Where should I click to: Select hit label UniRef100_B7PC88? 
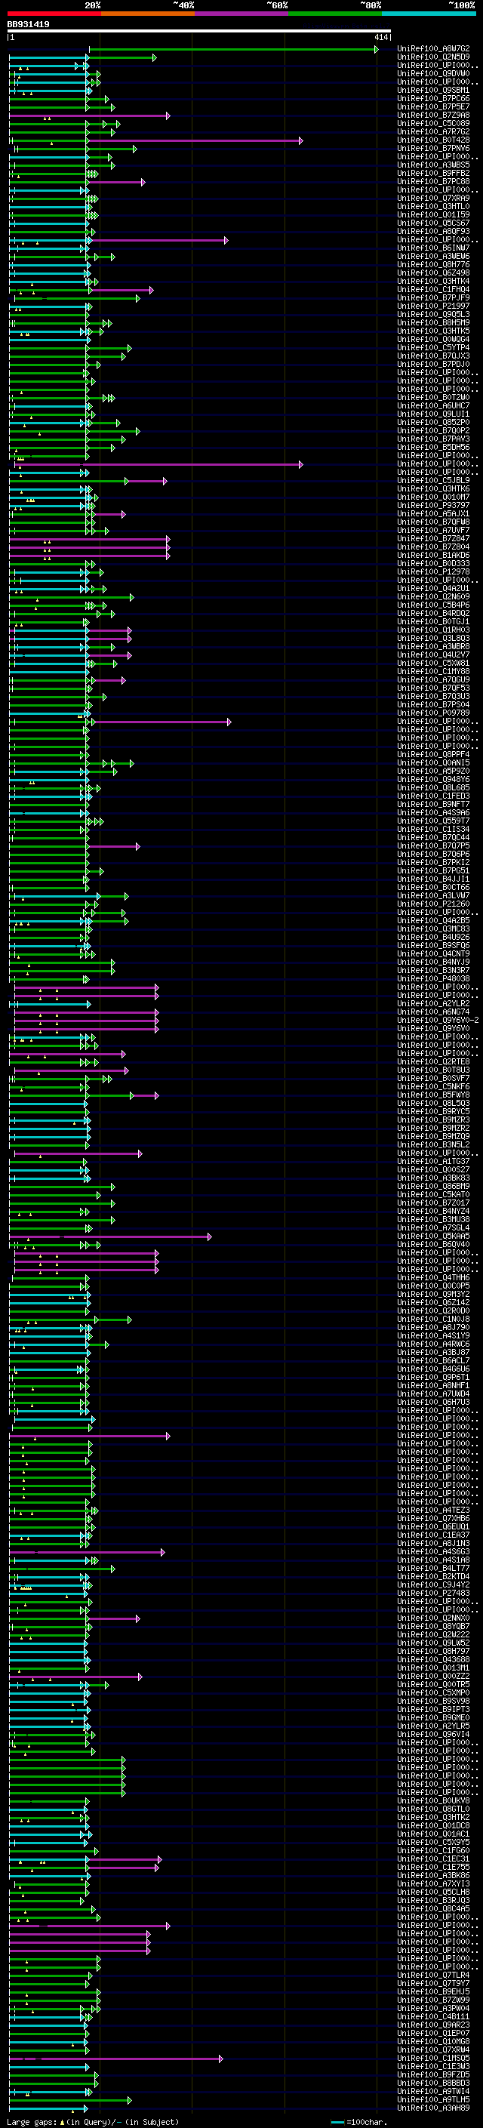pos(433,182)
